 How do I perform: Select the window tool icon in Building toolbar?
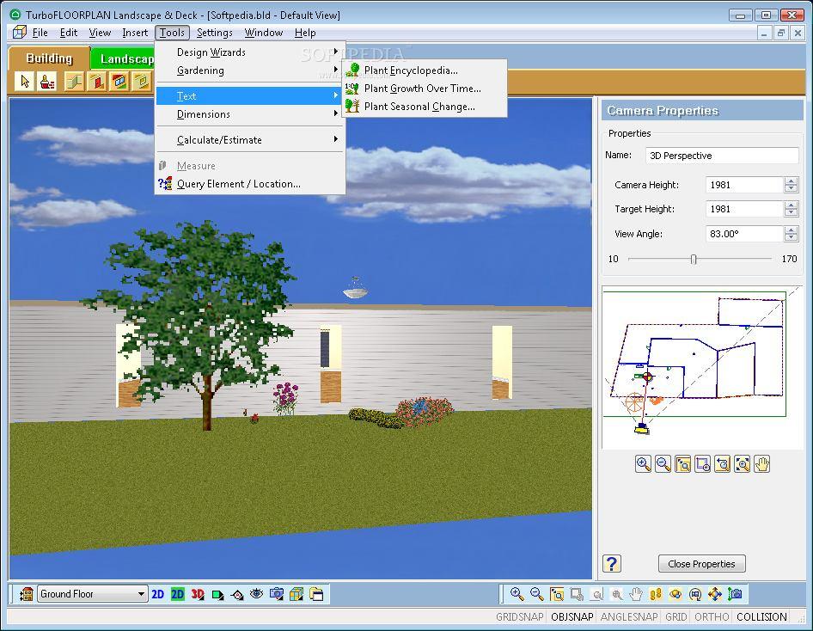[119, 82]
